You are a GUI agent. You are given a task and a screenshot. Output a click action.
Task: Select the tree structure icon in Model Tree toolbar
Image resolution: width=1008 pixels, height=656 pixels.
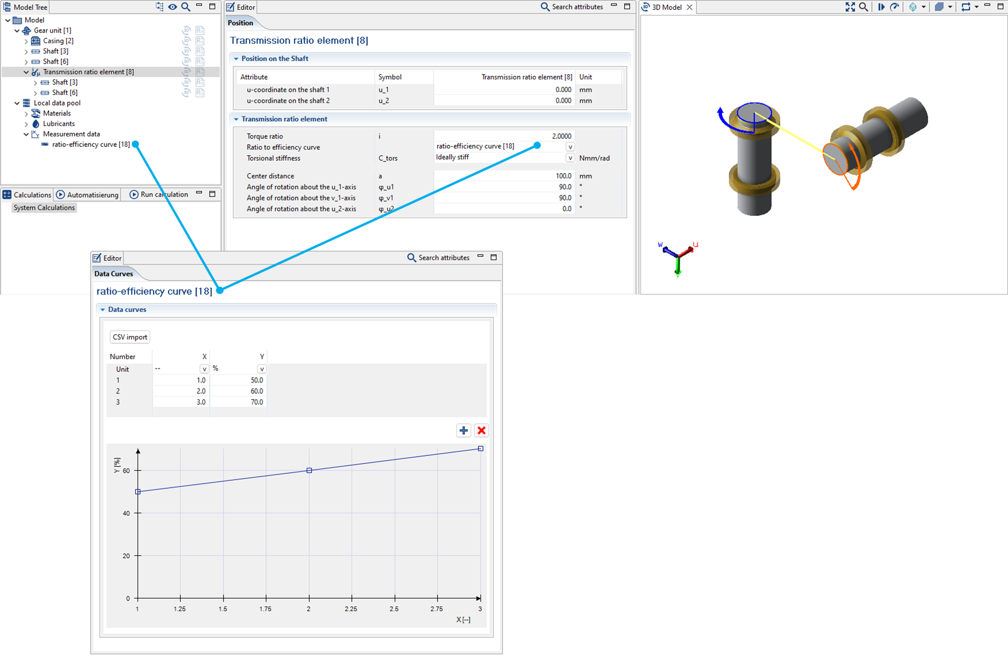pos(159,7)
